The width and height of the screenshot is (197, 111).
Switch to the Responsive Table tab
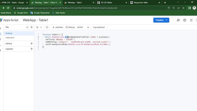[x=141, y=2]
